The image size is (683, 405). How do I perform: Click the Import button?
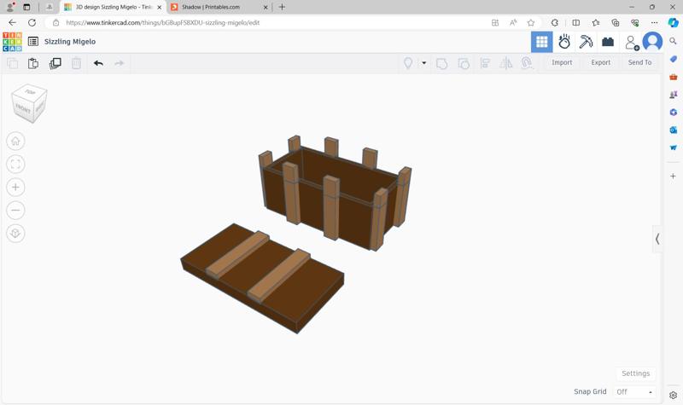562,63
